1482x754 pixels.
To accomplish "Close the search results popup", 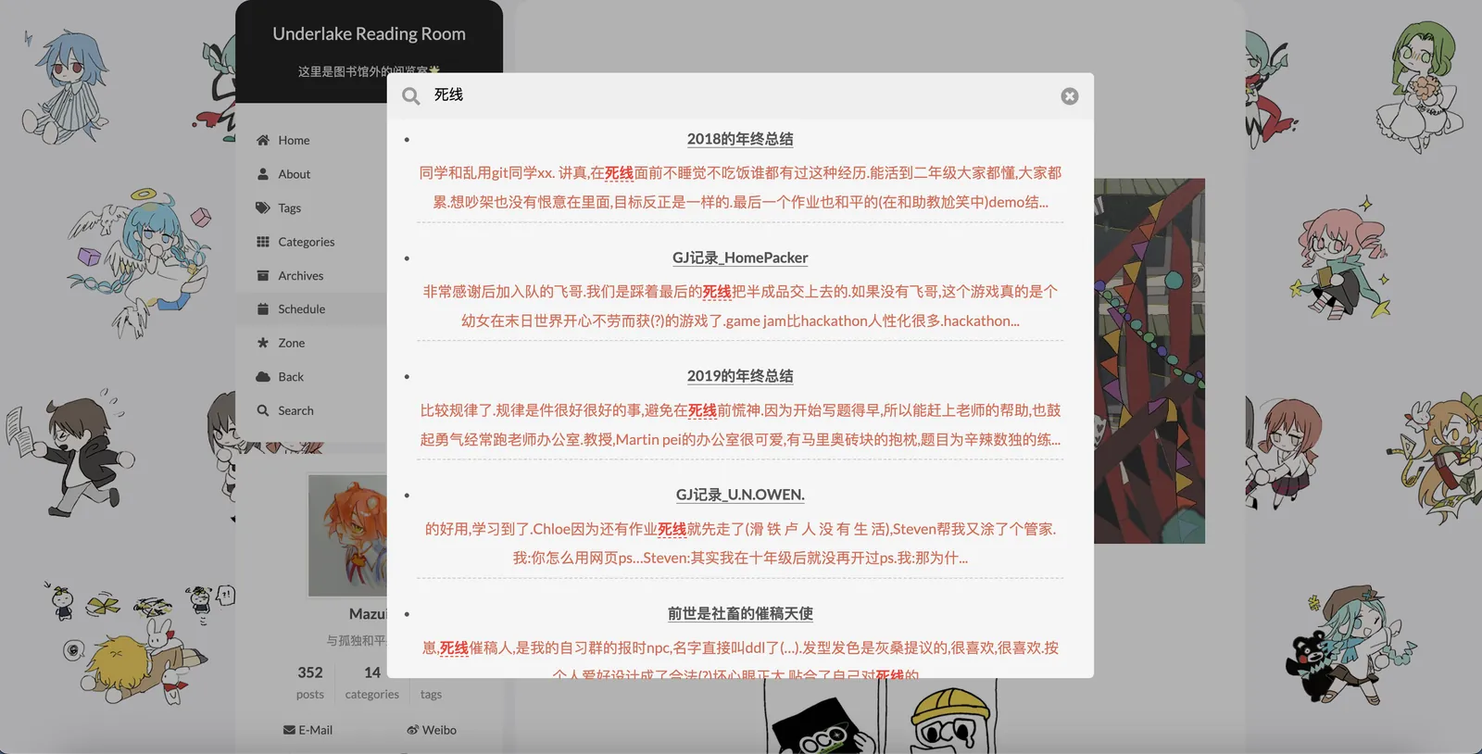I will [1070, 96].
